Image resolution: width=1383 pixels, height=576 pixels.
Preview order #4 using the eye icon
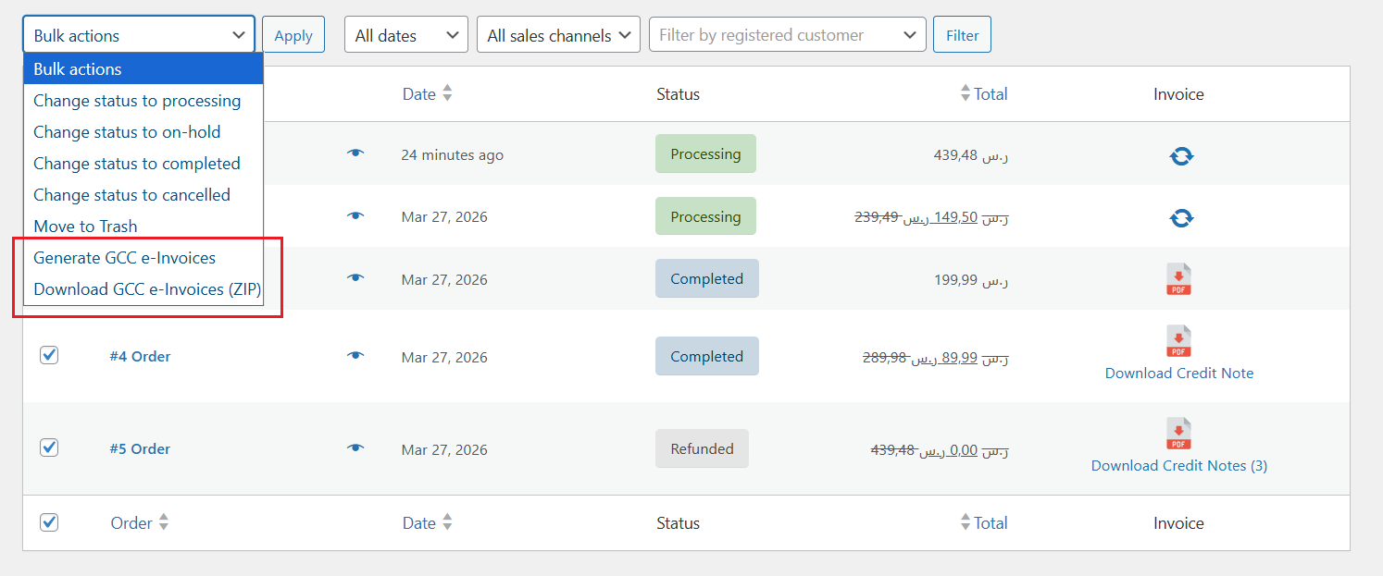click(355, 355)
